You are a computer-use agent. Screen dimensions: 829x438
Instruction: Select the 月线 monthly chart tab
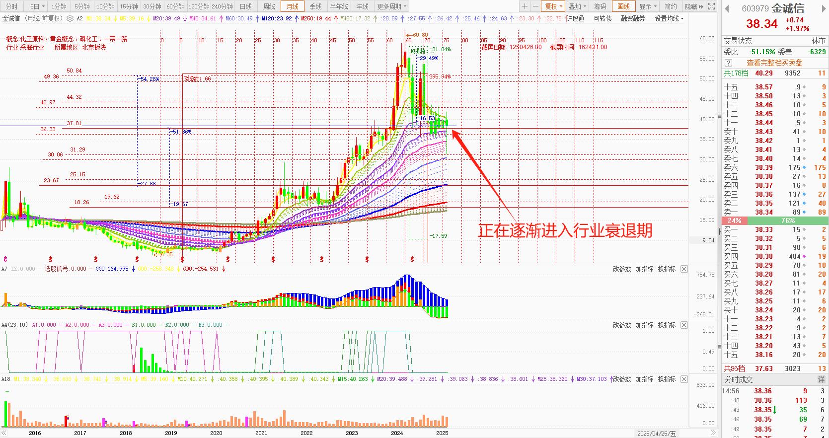click(x=292, y=6)
